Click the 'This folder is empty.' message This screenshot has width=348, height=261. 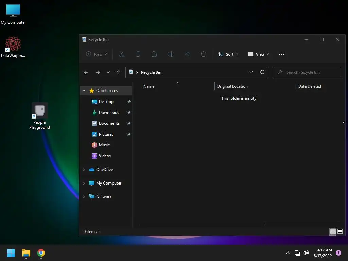click(239, 98)
